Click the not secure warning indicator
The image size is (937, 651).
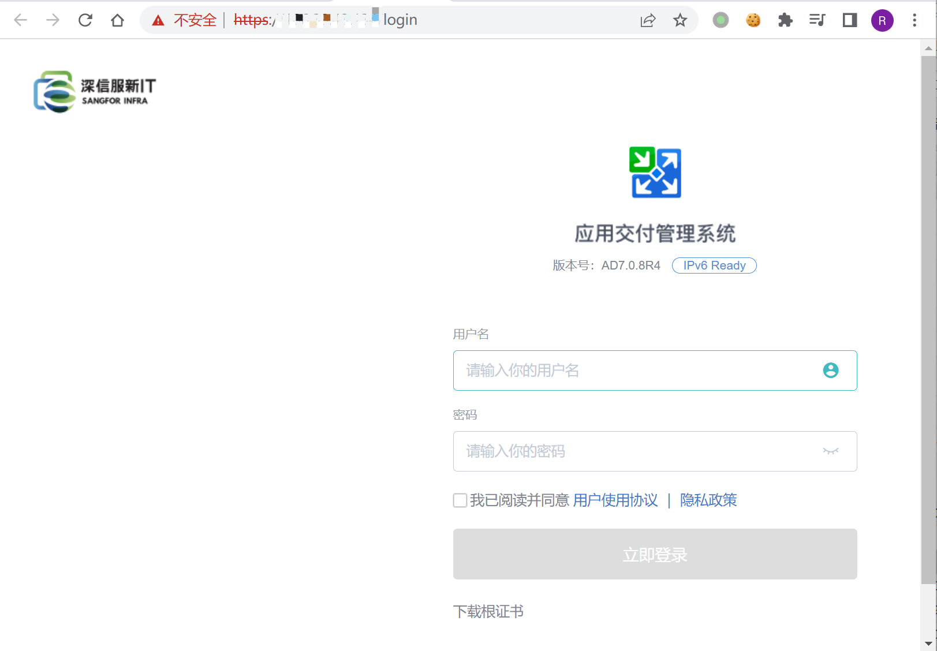coord(184,20)
